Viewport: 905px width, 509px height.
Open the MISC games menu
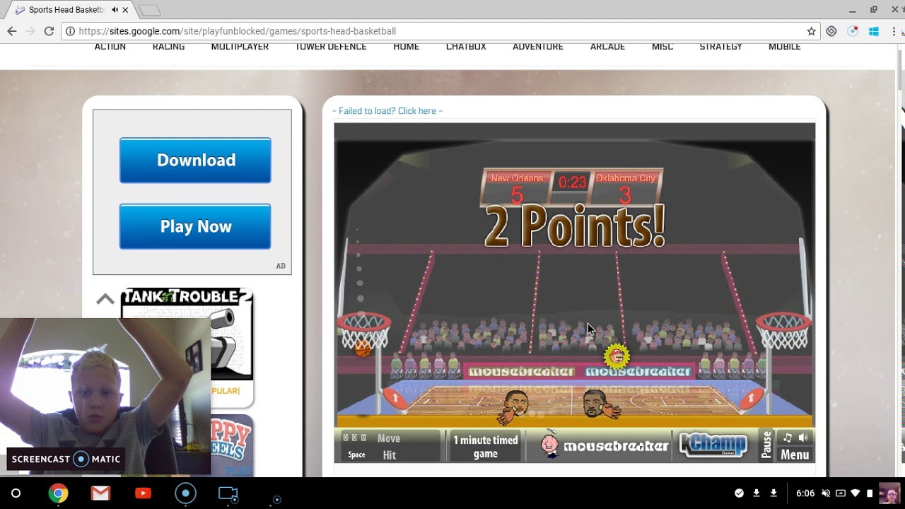pyautogui.click(x=662, y=47)
